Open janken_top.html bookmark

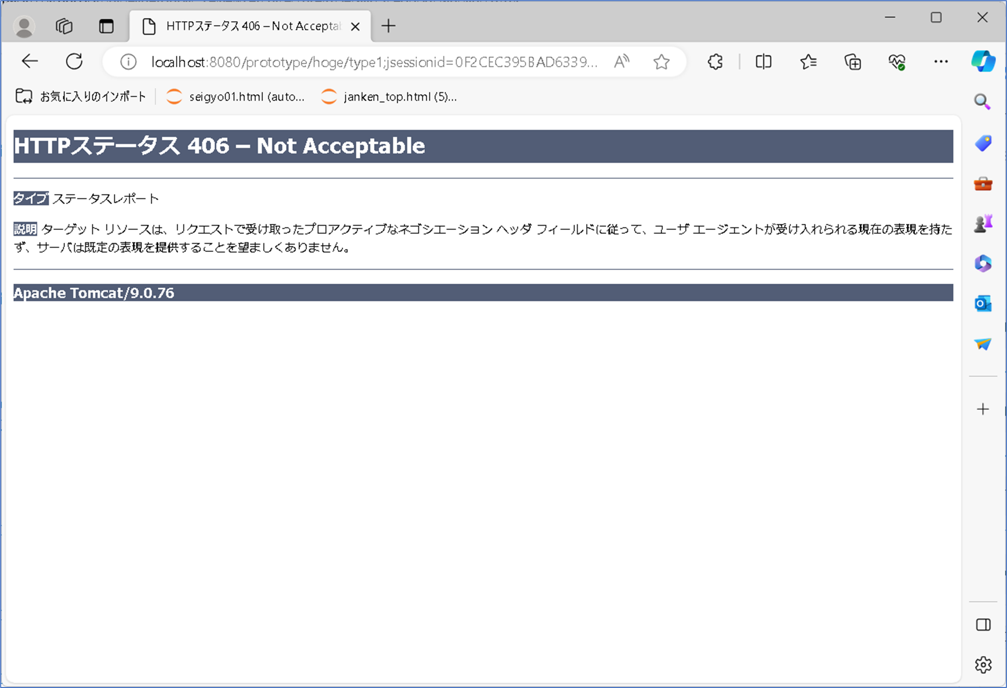[x=389, y=97]
